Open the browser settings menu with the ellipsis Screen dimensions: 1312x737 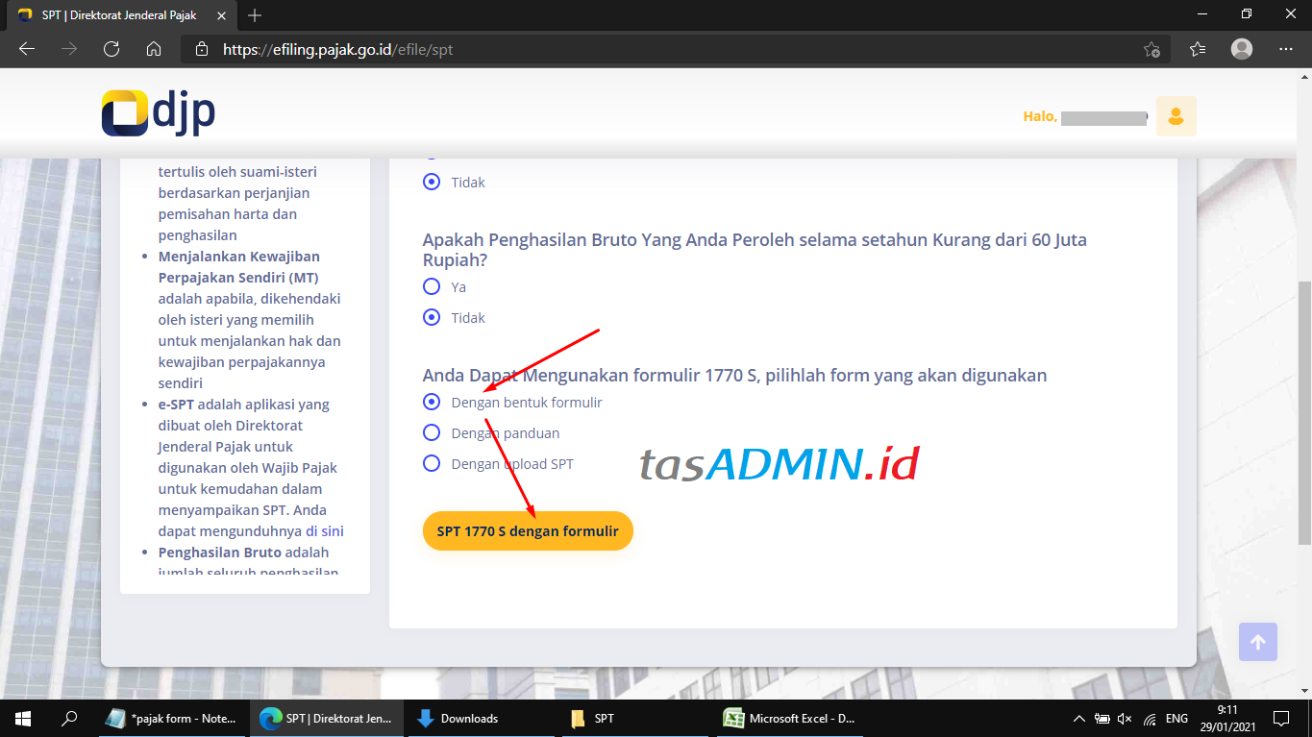1285,49
